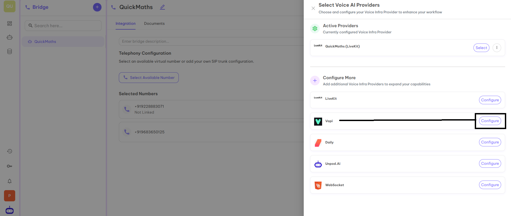Click the Telephony Configuration heading
Image resolution: width=511 pixels, height=216 pixels.
[145, 53]
